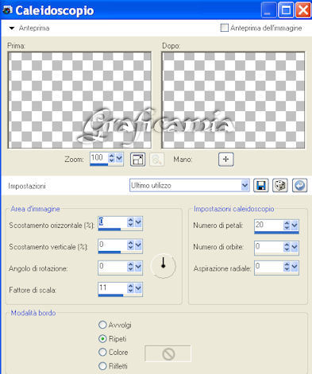Viewport: 312px width, 374px height.
Task: Select the Rifletti radio button
Action: [x=102, y=366]
